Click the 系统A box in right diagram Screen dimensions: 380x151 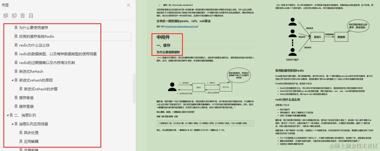pos(317,37)
